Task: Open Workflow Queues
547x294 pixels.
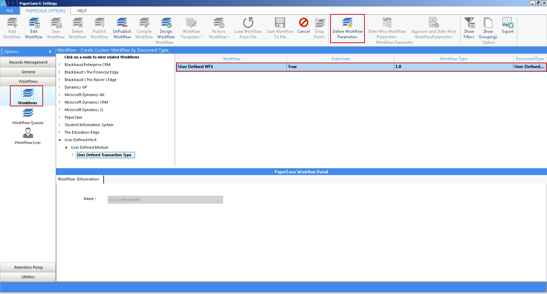Action: point(28,116)
